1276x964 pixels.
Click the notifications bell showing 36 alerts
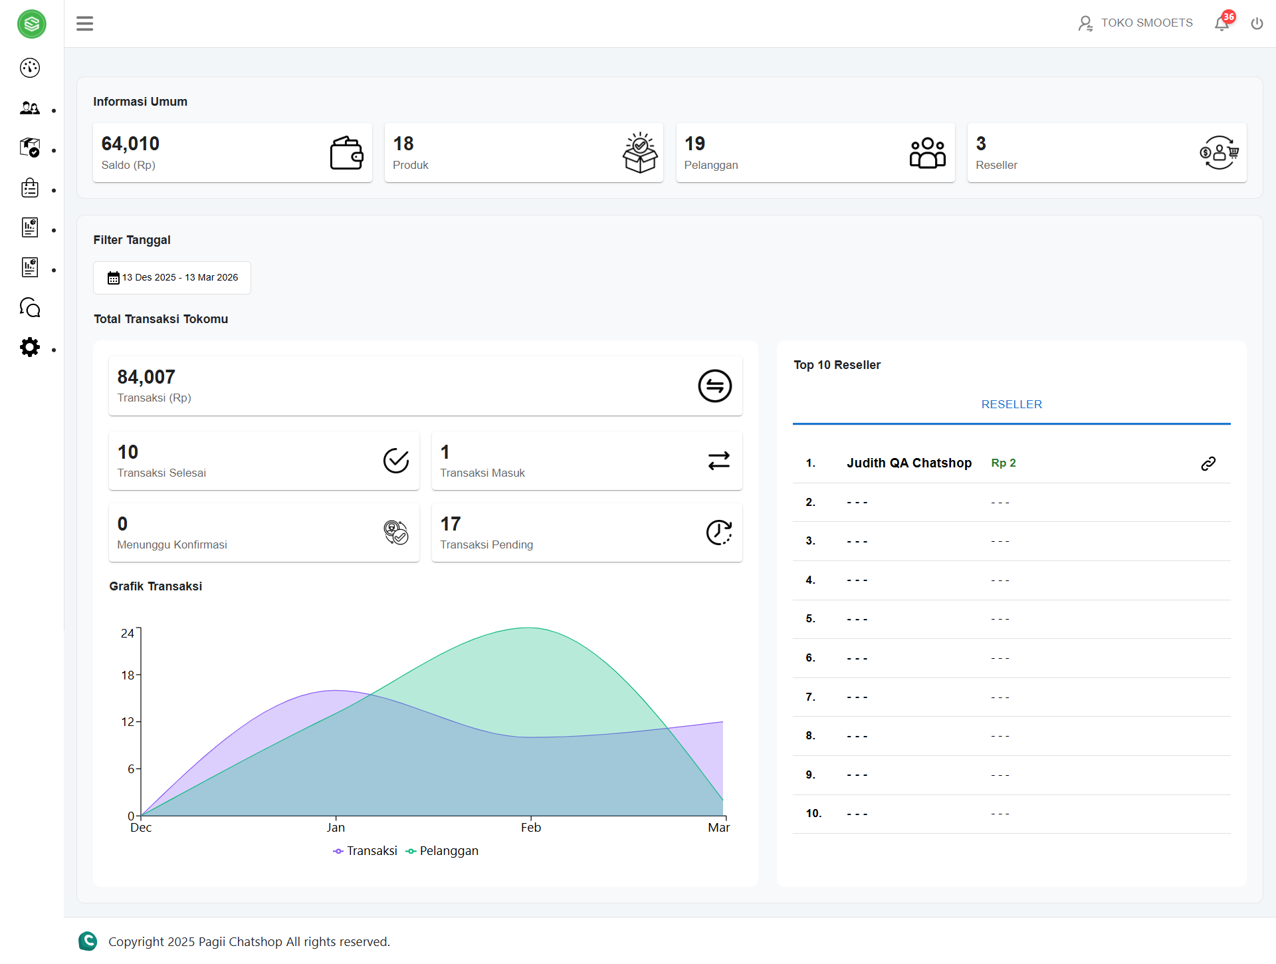(x=1222, y=23)
